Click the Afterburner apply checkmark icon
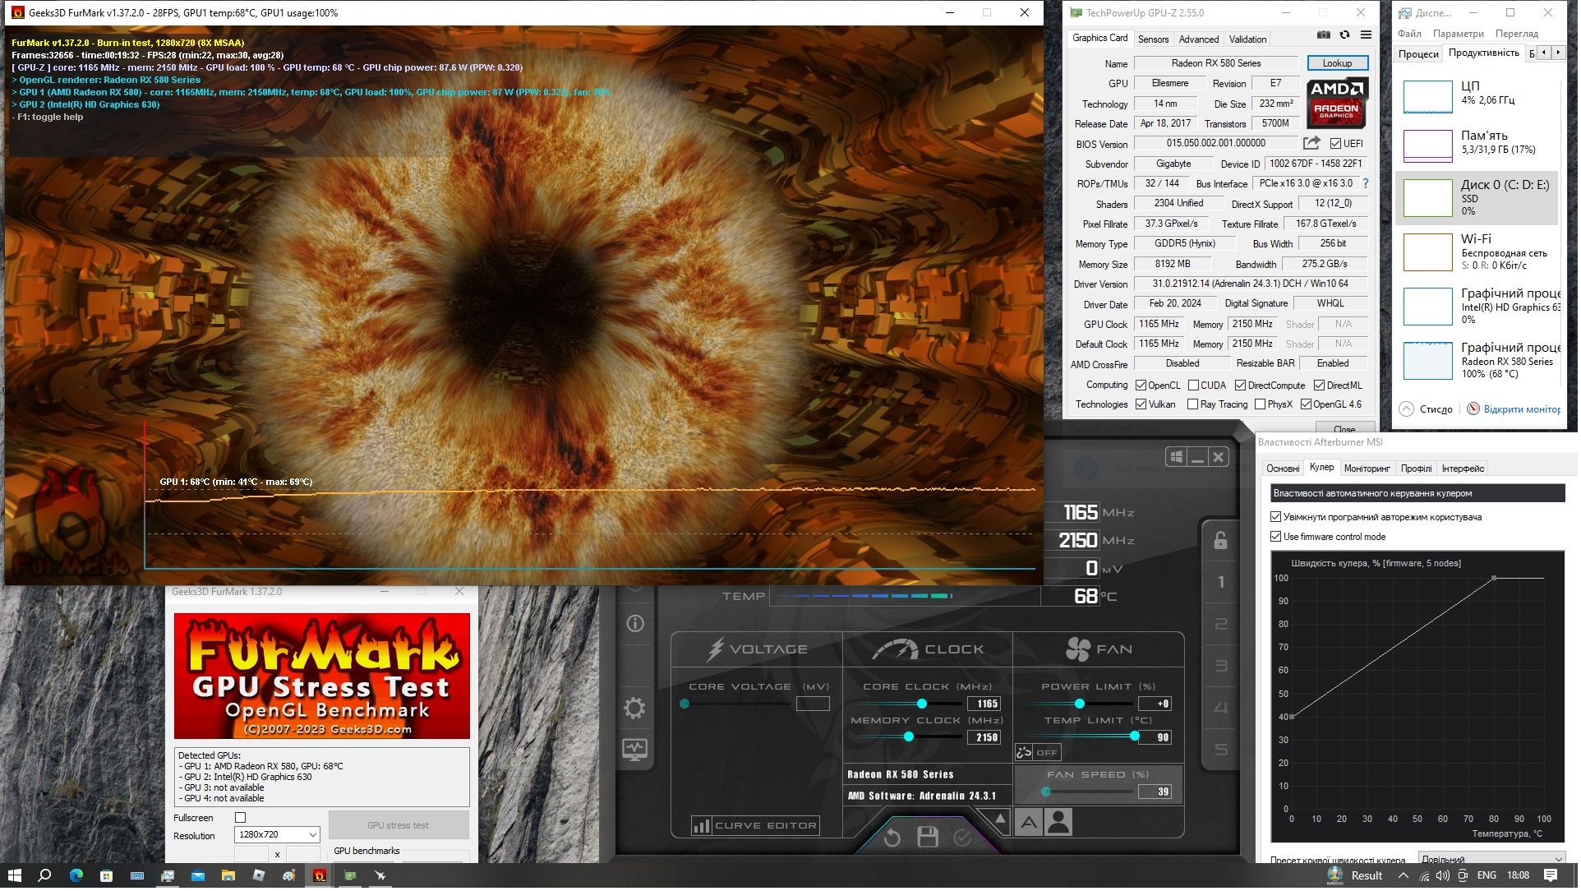The width and height of the screenshot is (1581, 891). pyautogui.click(x=964, y=839)
